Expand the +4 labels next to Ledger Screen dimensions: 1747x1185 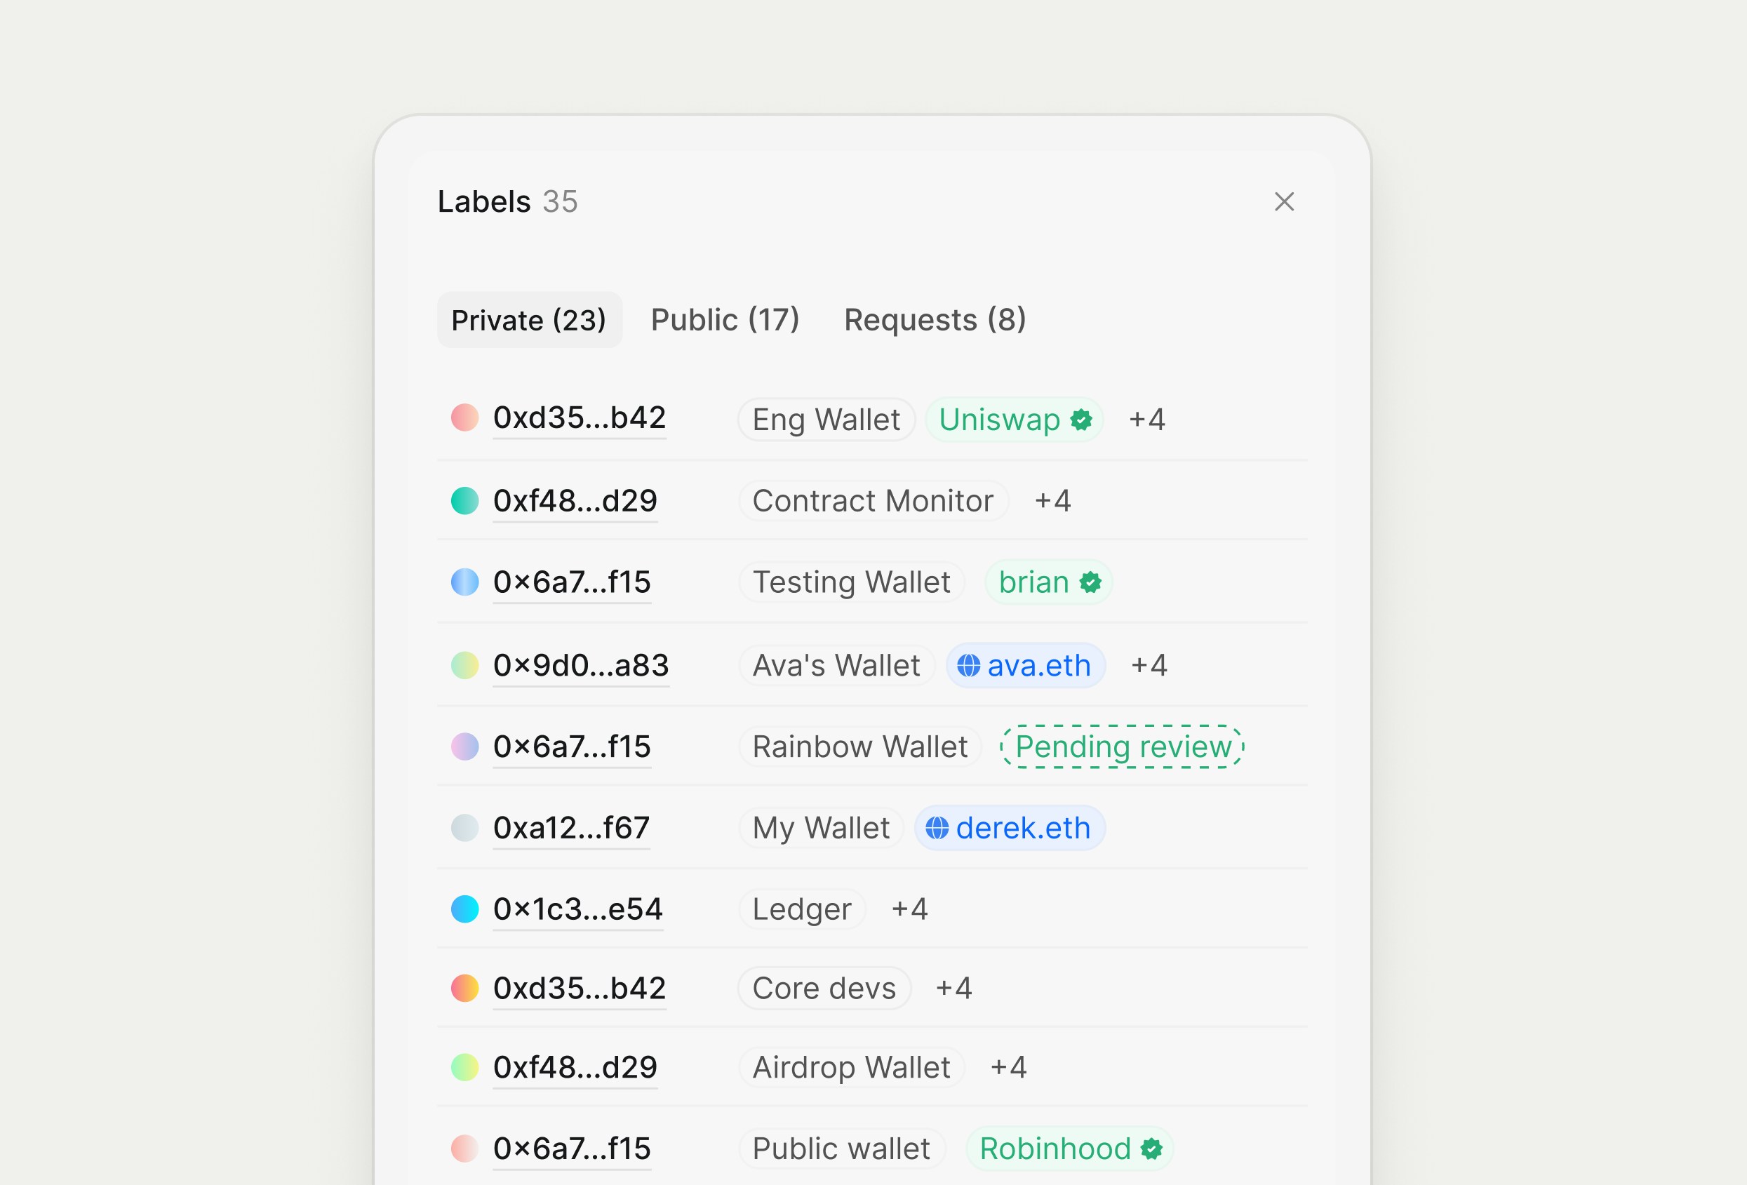[x=911, y=909]
